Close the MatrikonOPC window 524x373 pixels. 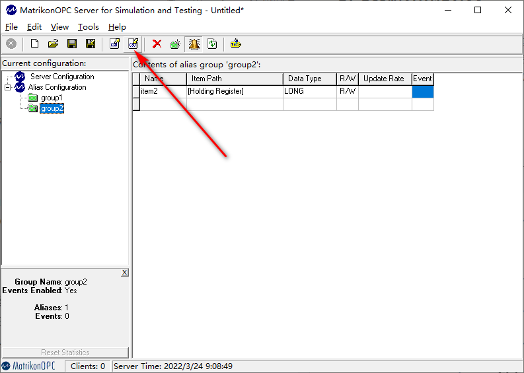508,11
